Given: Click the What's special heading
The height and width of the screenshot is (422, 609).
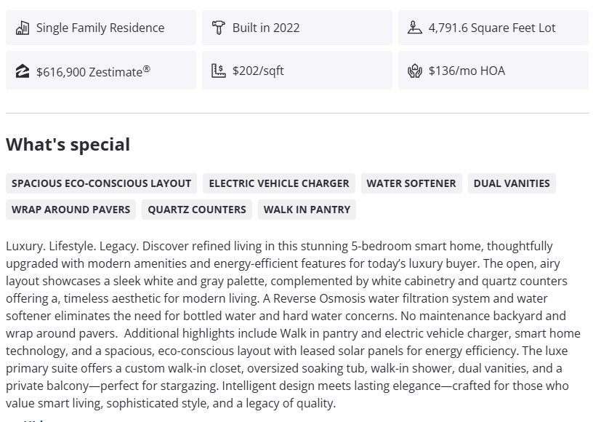Looking at the screenshot, I should [x=68, y=144].
